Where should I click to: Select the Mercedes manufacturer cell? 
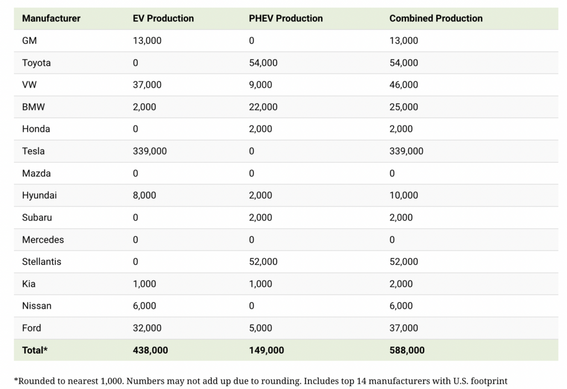[43, 240]
